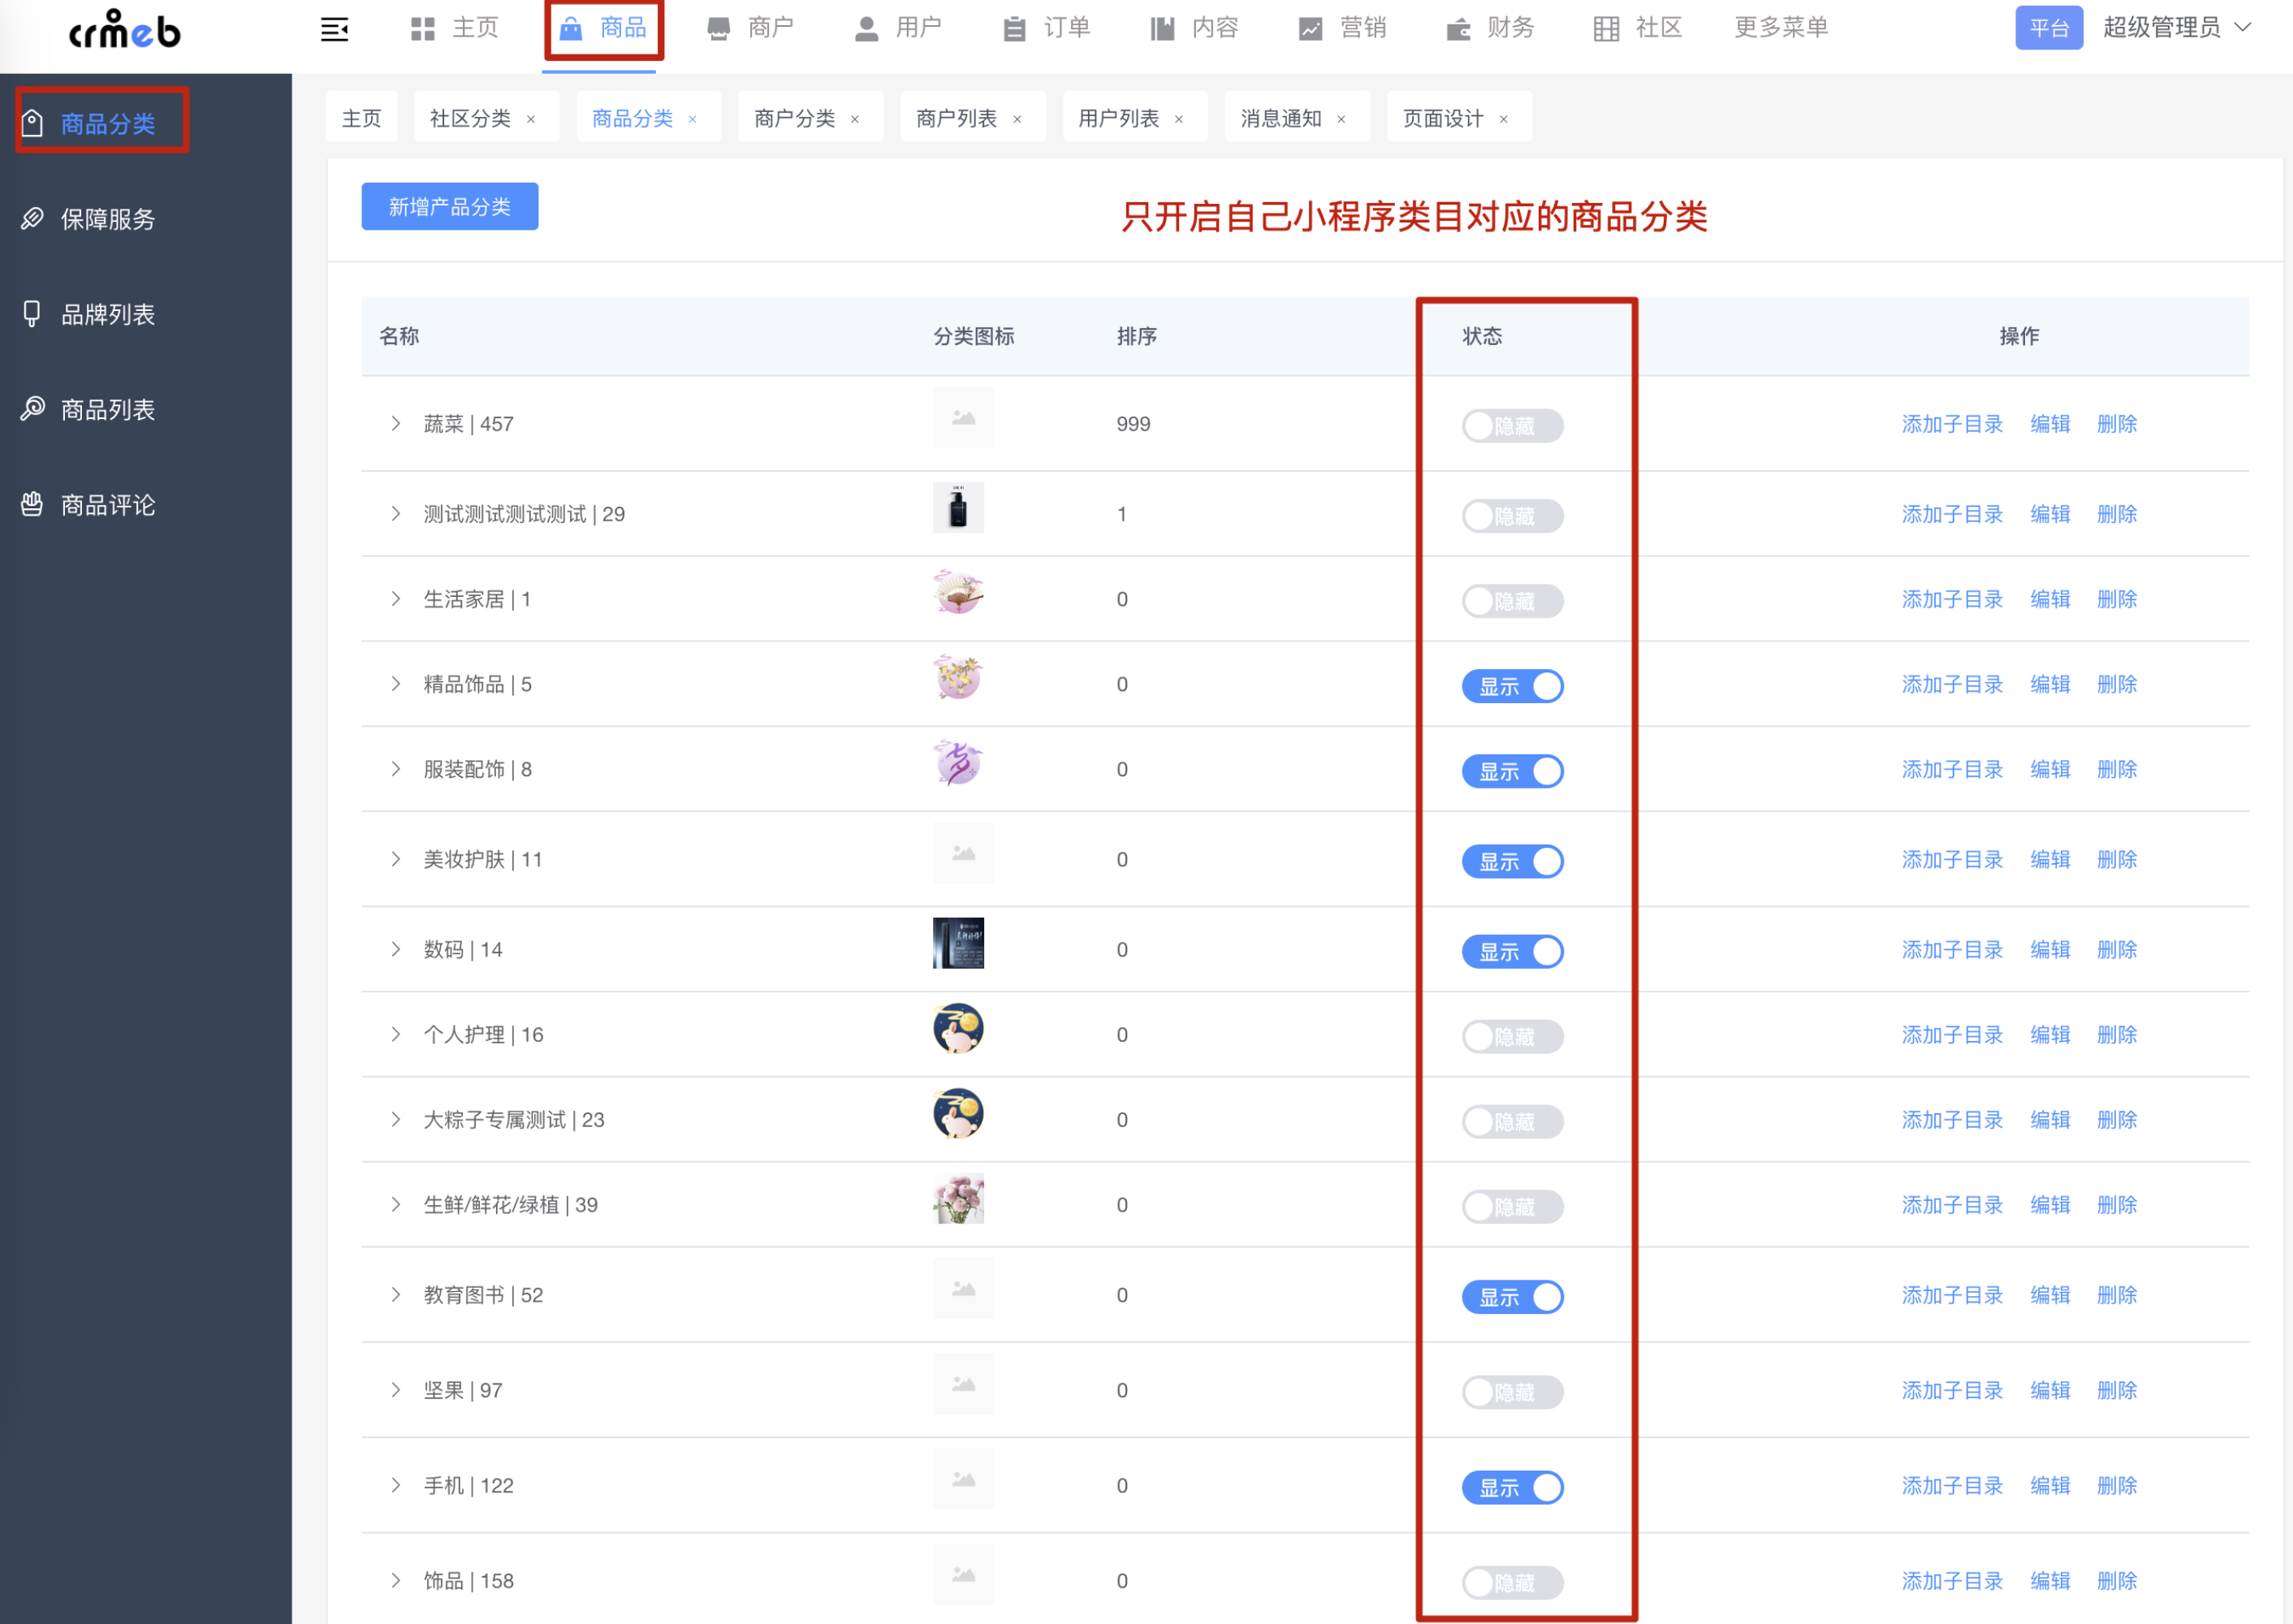Collapse sidebar with the menu fold icon
This screenshot has width=2293, height=1624.
(334, 29)
